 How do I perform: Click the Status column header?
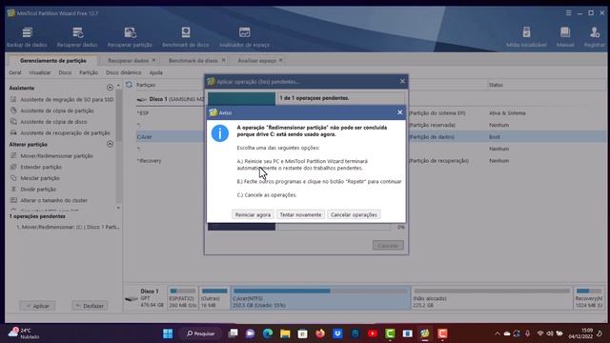(496, 85)
